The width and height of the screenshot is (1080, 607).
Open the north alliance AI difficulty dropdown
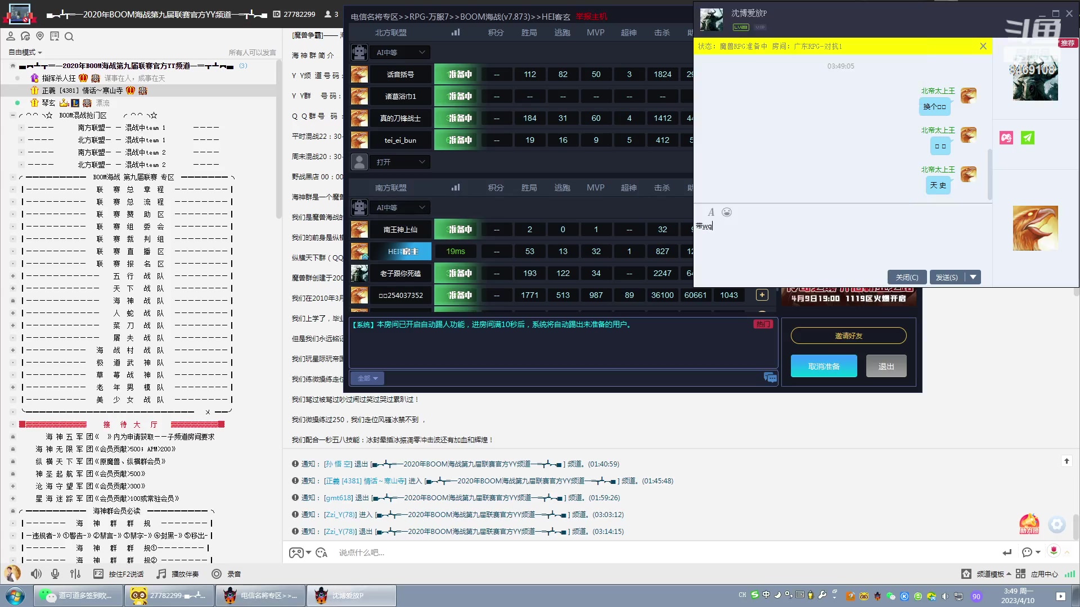(x=400, y=52)
